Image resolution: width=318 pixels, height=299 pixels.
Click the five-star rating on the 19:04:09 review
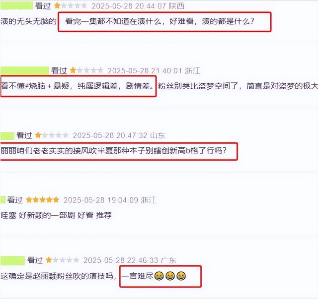point(42,200)
